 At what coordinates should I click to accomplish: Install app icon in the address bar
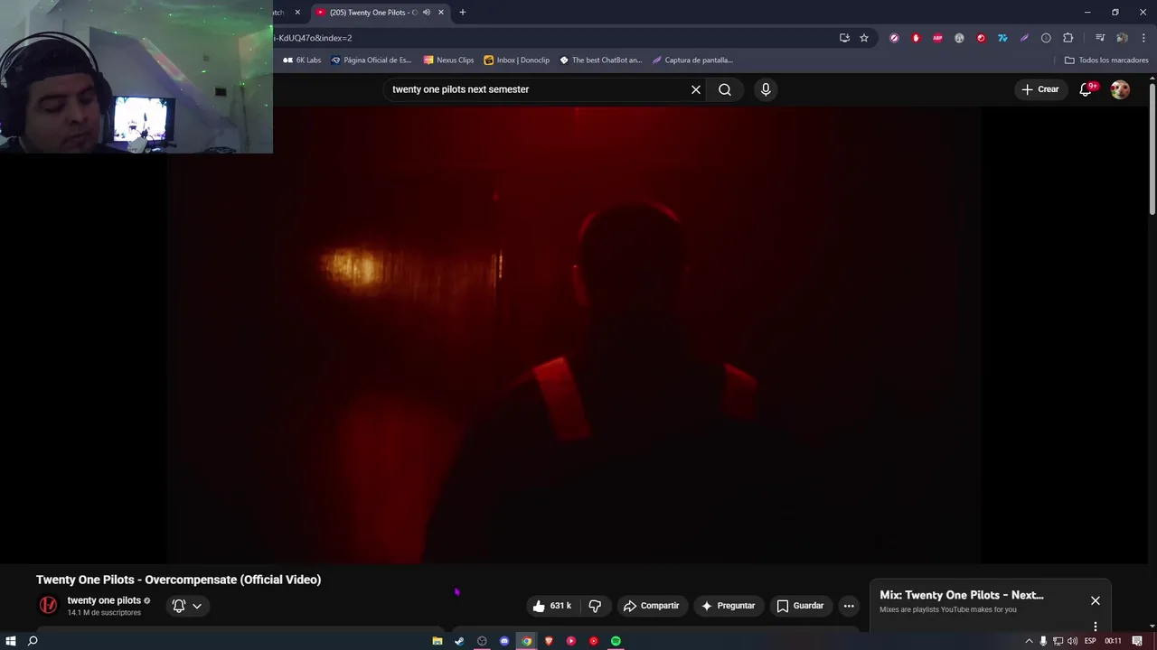(x=844, y=38)
